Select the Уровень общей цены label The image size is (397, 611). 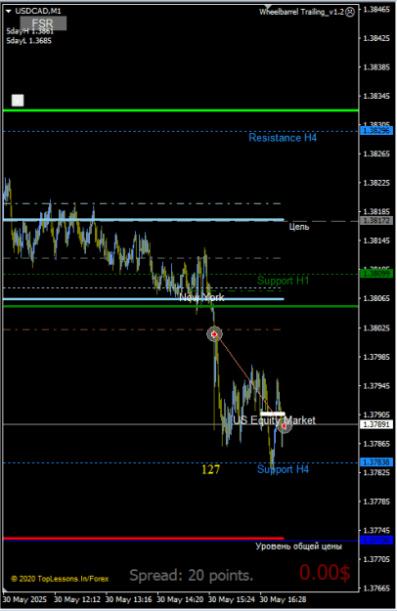(x=299, y=546)
